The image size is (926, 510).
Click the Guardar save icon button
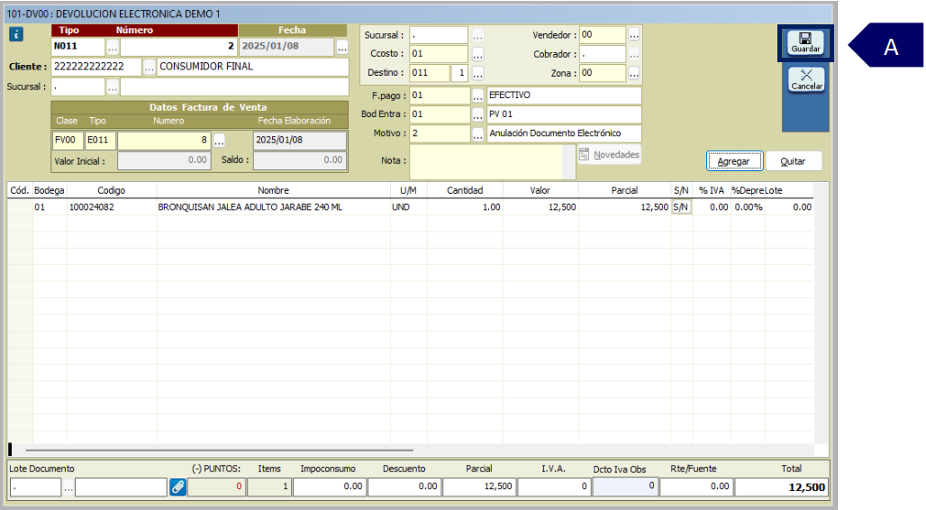pyautogui.click(x=805, y=42)
